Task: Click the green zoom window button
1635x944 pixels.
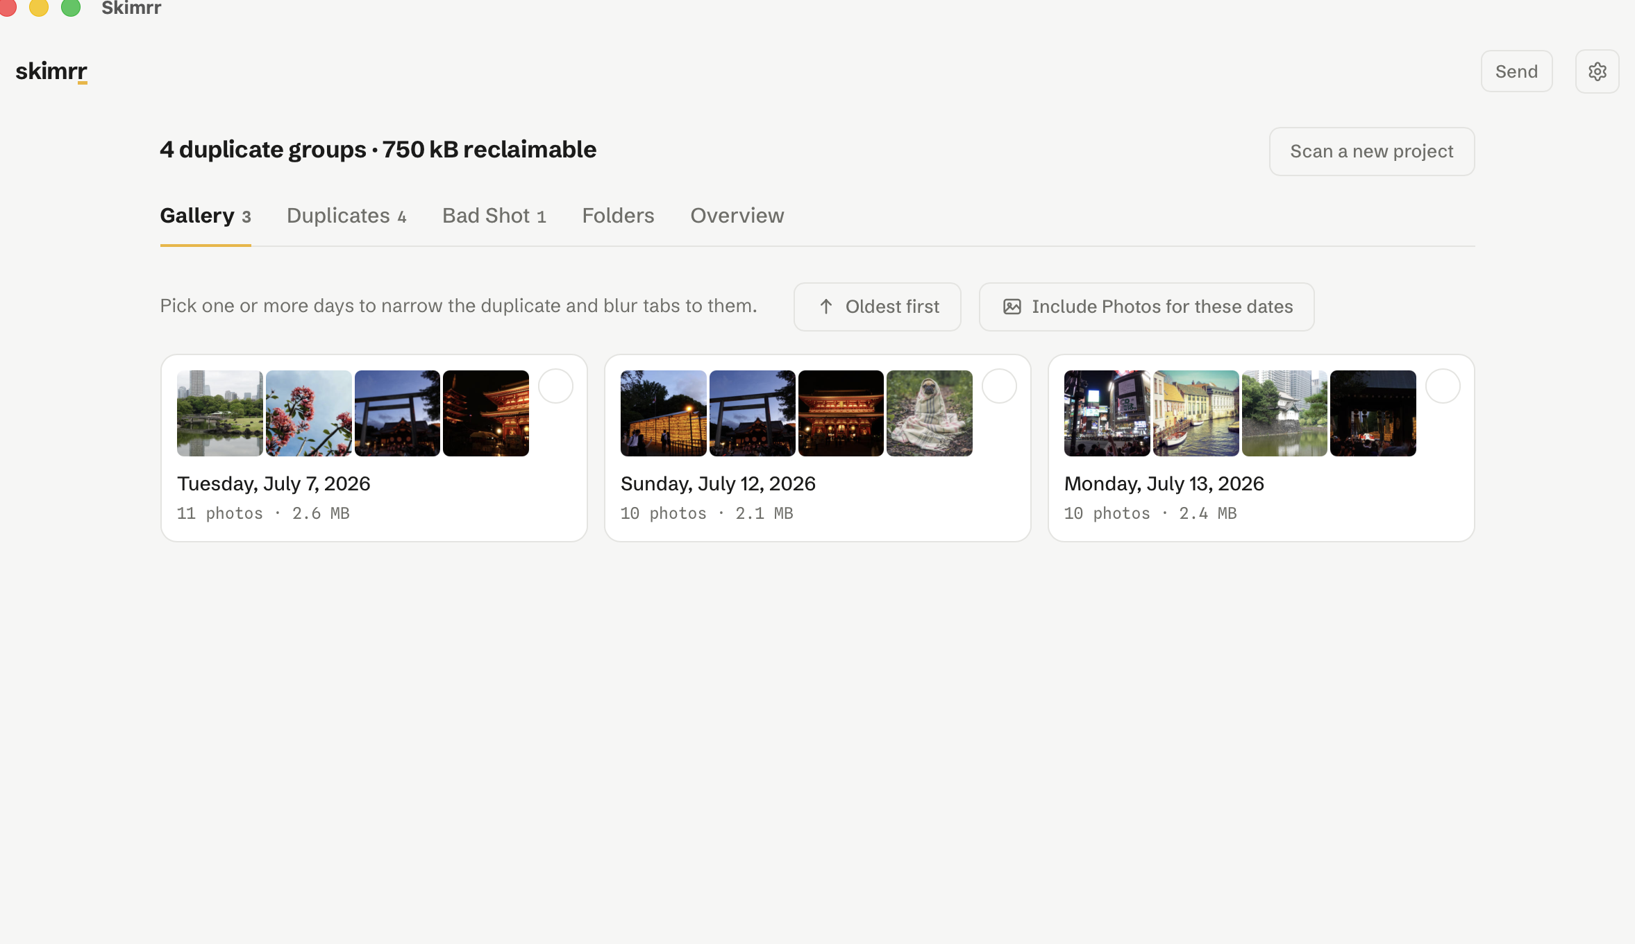Action: pyautogui.click(x=71, y=7)
